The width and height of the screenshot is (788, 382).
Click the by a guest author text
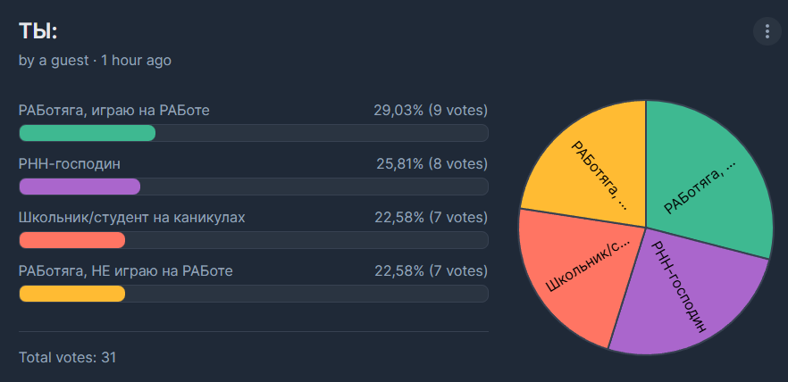coord(54,61)
